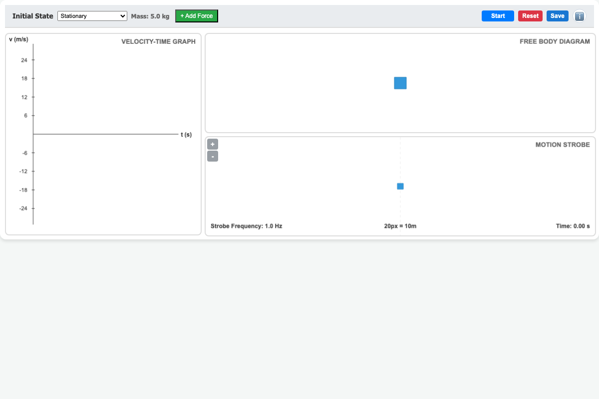The image size is (599, 399).
Task: Click the Mass 5.0 kg label
Action: pyautogui.click(x=150, y=16)
